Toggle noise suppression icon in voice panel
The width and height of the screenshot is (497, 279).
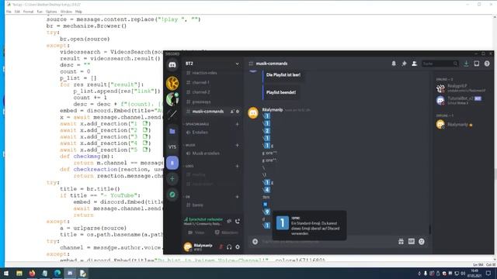coord(229,221)
